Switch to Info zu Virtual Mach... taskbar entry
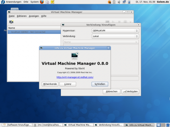This screenshot has height=127, width=170. click(140, 125)
